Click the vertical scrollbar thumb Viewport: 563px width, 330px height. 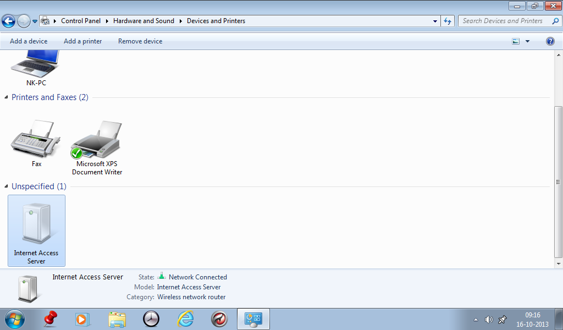pos(558,182)
